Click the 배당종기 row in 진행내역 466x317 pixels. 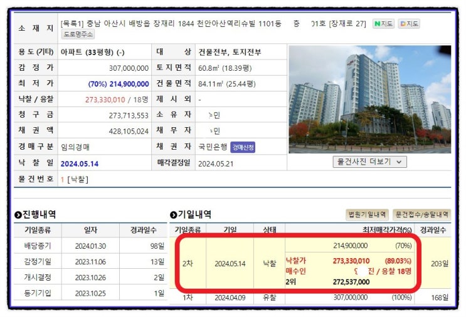point(91,246)
